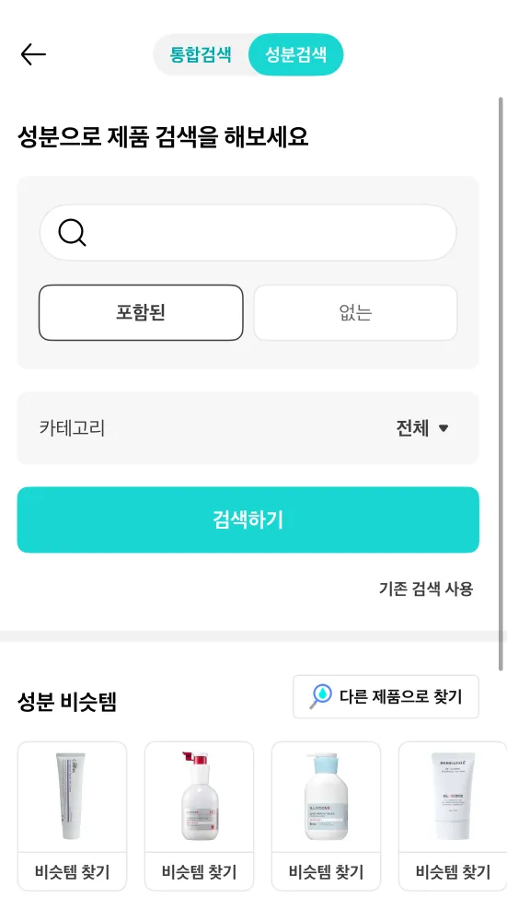The height and width of the screenshot is (921, 507).
Task: Open the red pump bottle product image
Action: [199, 797]
